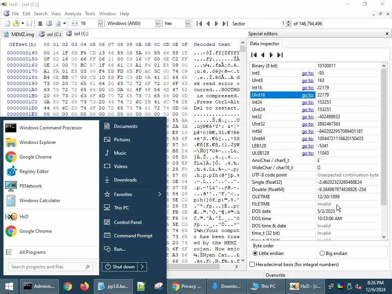Click the Windows Start button
Viewport: 392px width, 294px height.
click(9, 286)
